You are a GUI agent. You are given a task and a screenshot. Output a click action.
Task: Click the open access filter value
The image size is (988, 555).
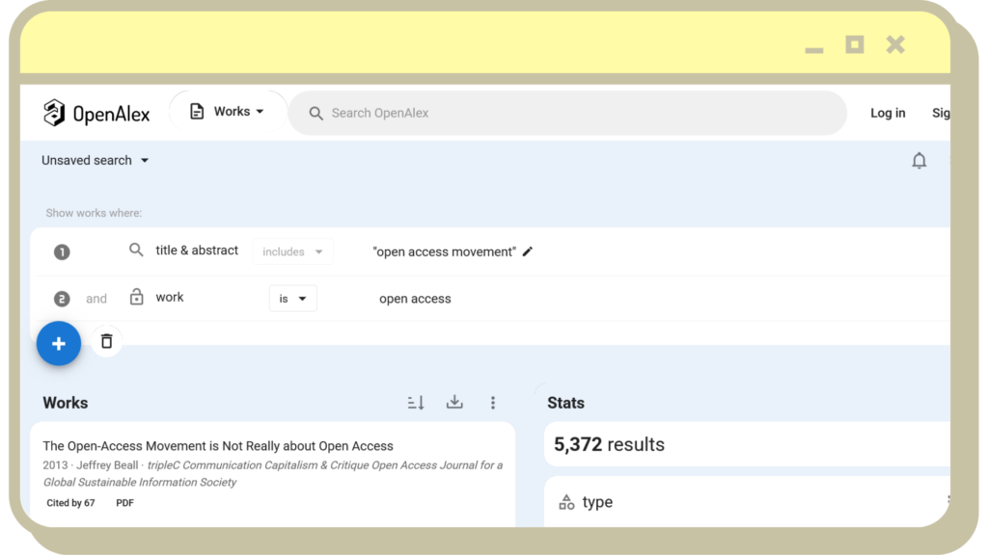point(415,299)
